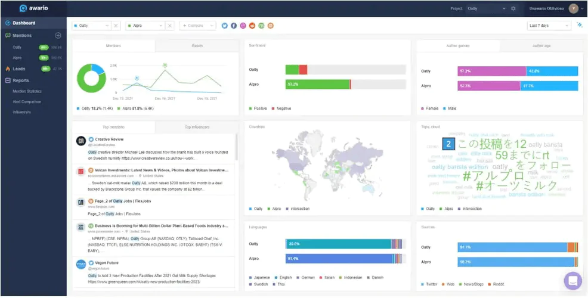Toggle the Twitter source filter icon

coord(225,26)
